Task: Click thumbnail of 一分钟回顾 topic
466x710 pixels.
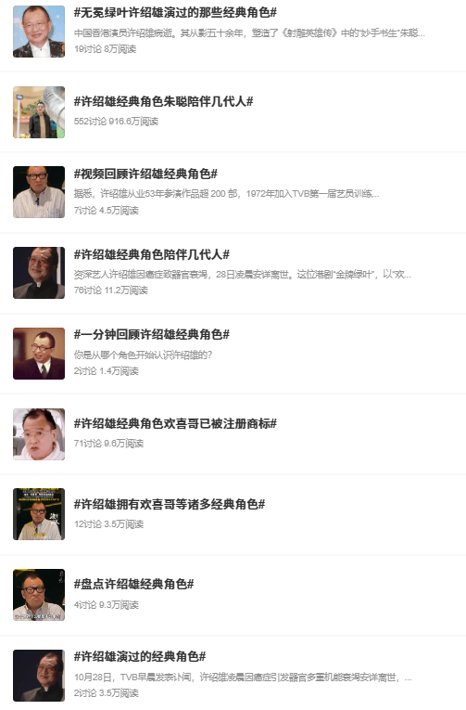Action: 39,354
